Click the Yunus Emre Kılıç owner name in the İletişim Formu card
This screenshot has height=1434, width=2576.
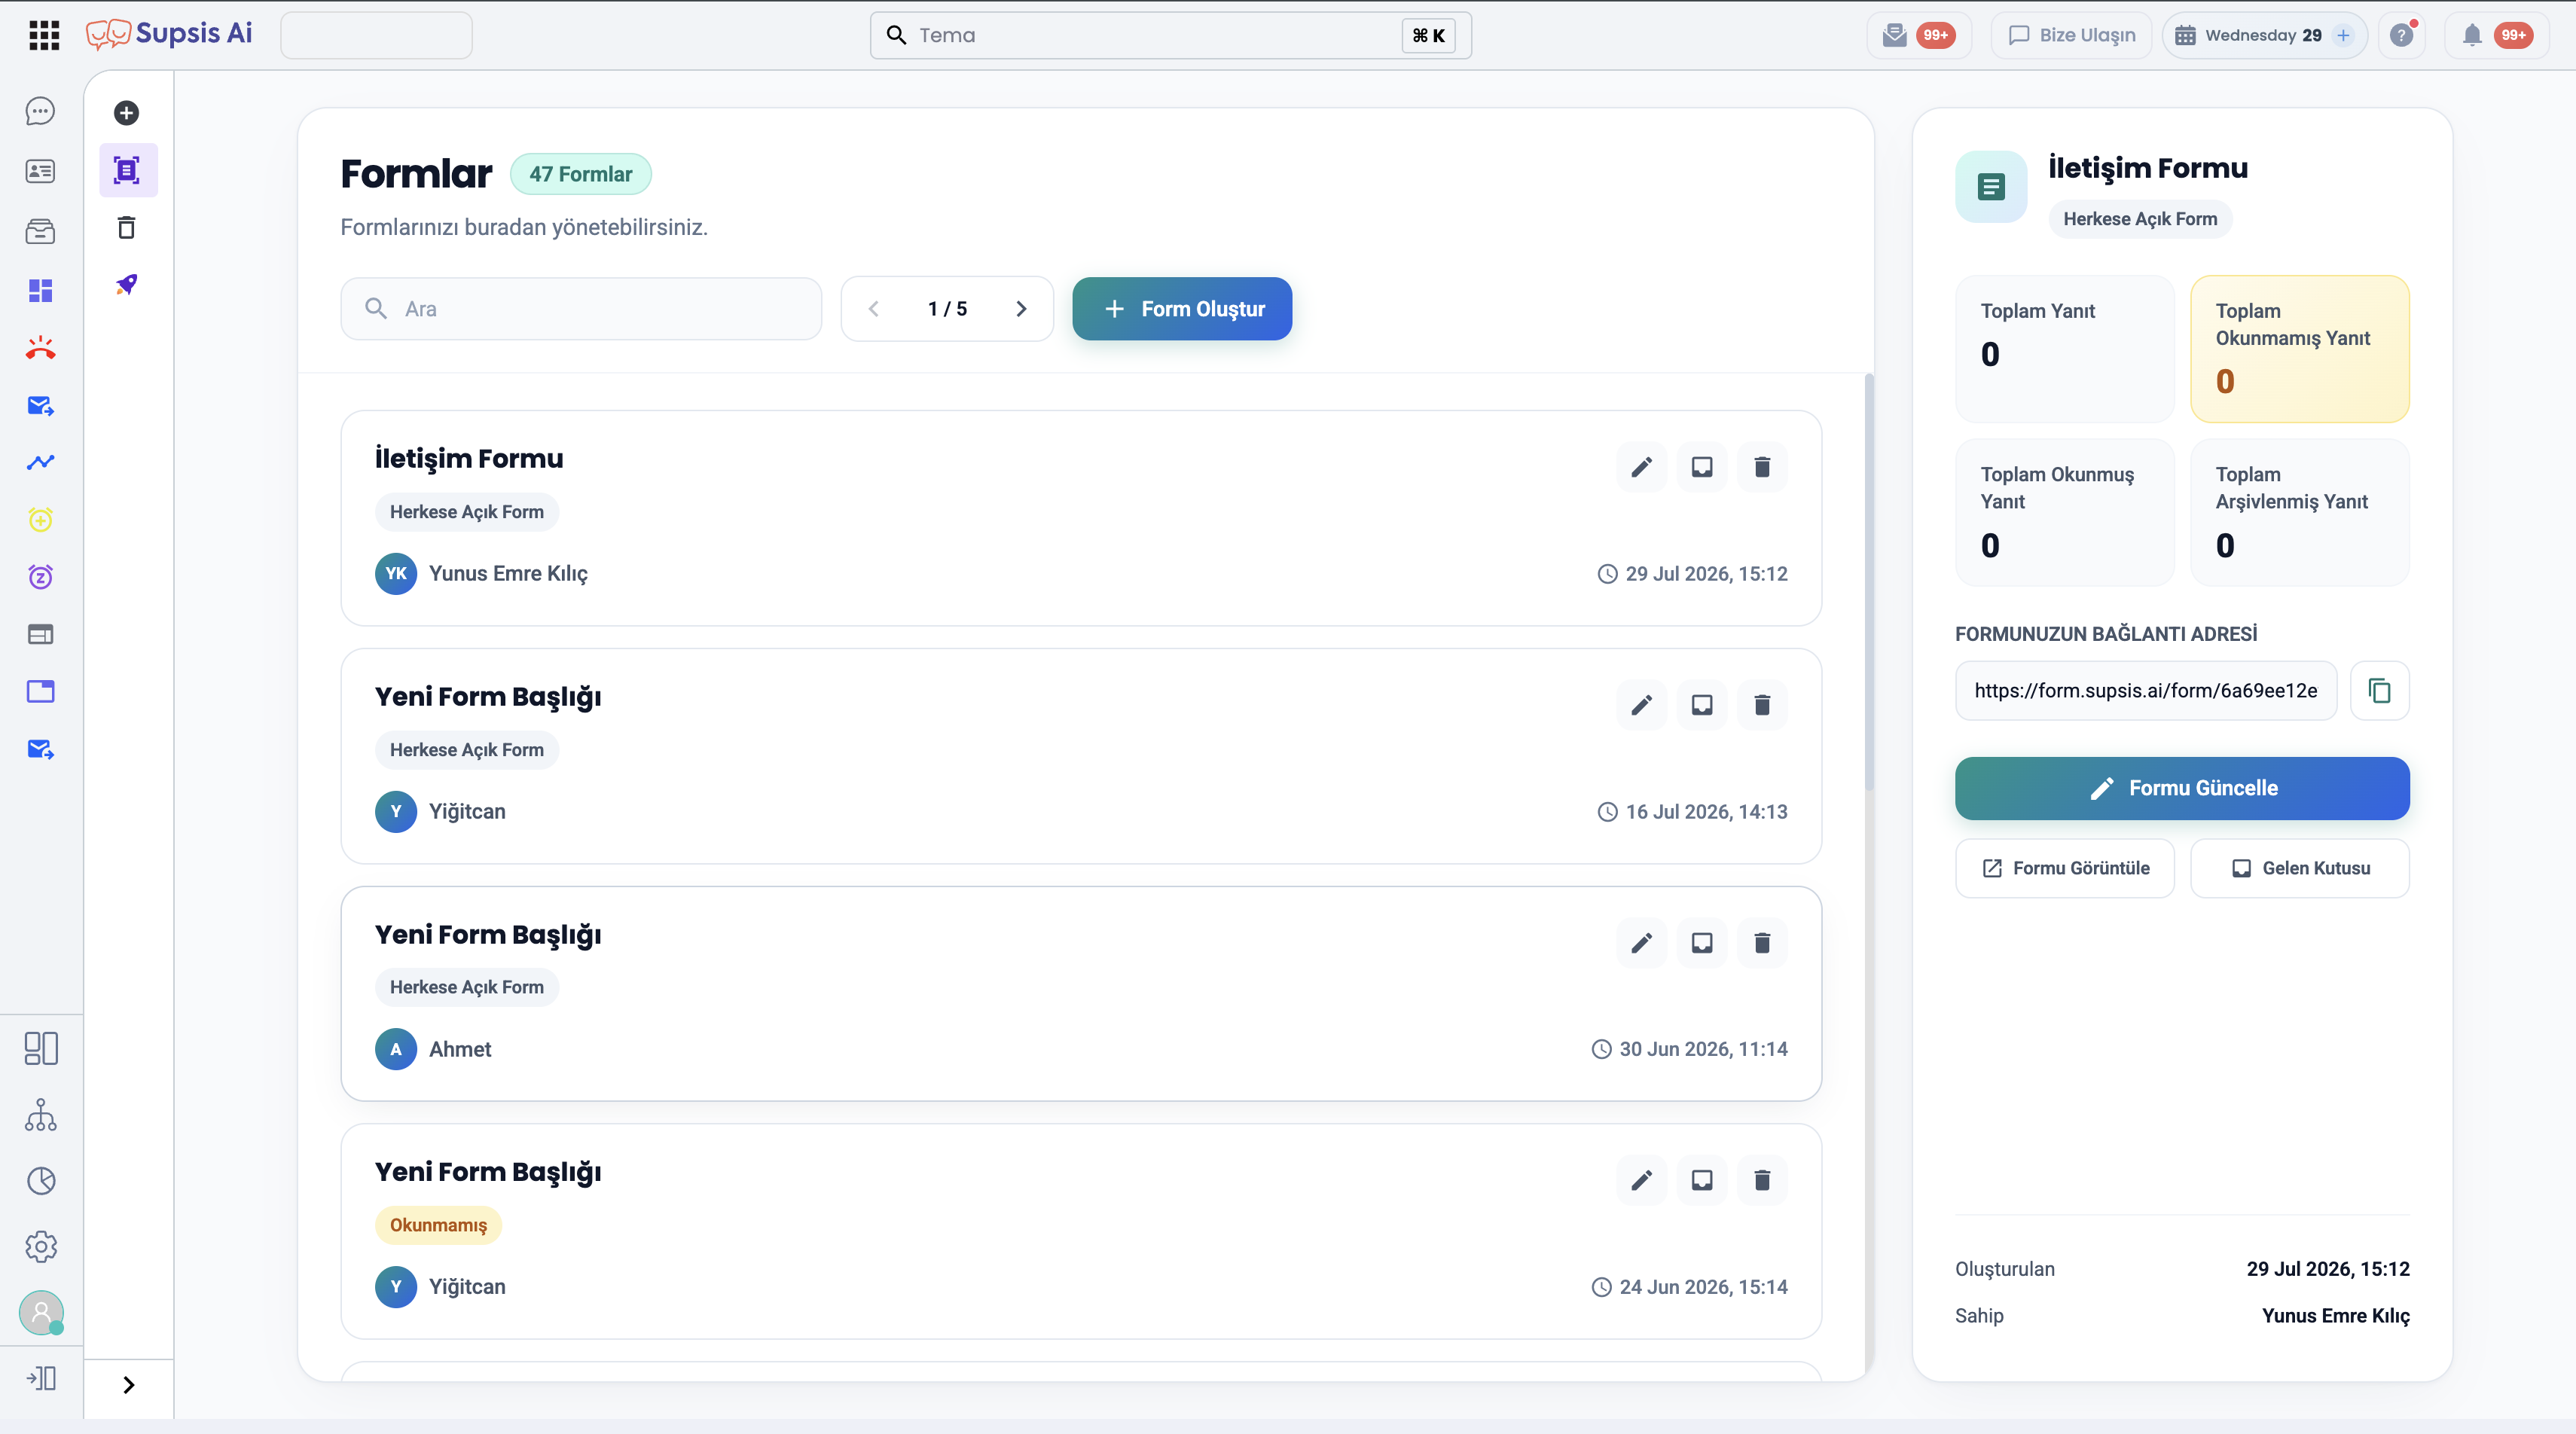pos(508,574)
